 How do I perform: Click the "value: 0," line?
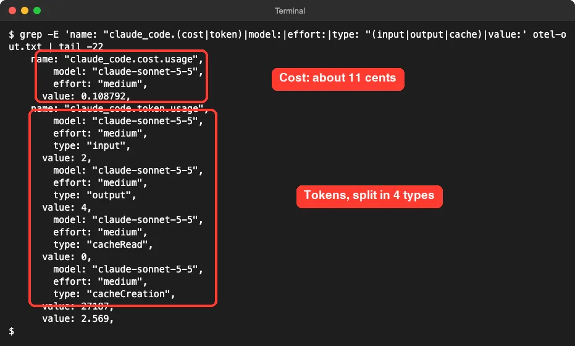click(67, 257)
